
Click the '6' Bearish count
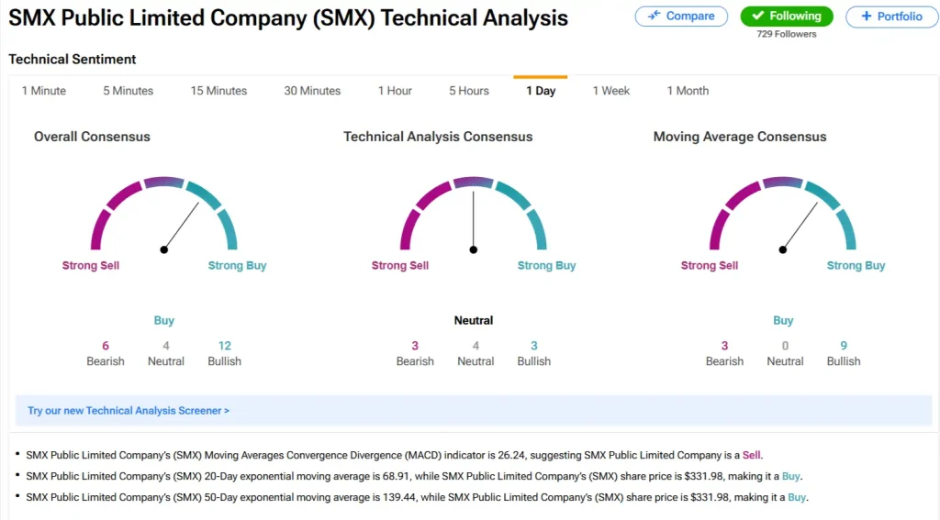tap(106, 346)
